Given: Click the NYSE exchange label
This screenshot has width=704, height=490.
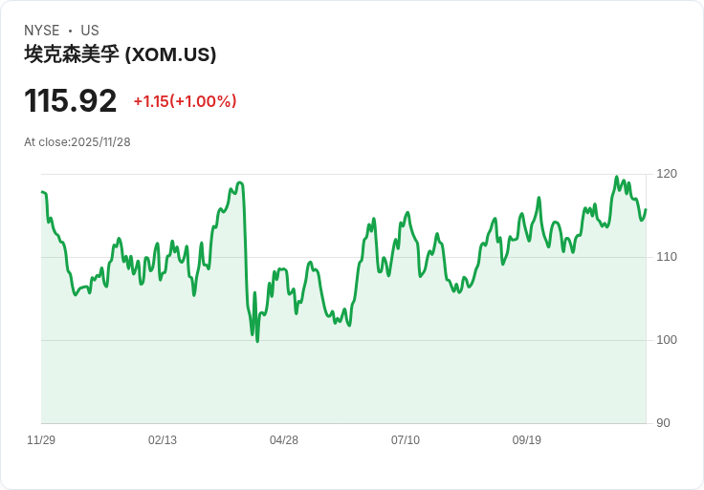Looking at the screenshot, I should click(x=42, y=30).
